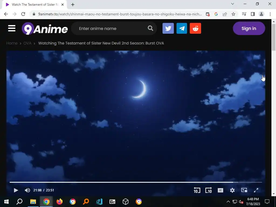Open the muted speaker volume tray icon
Screen dimensions: 276x207
[x=241, y=202]
